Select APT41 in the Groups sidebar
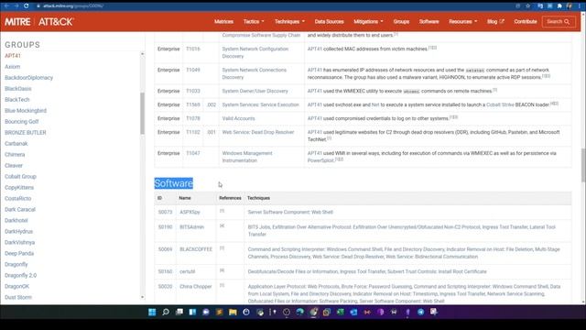586x330 pixels. (13, 56)
